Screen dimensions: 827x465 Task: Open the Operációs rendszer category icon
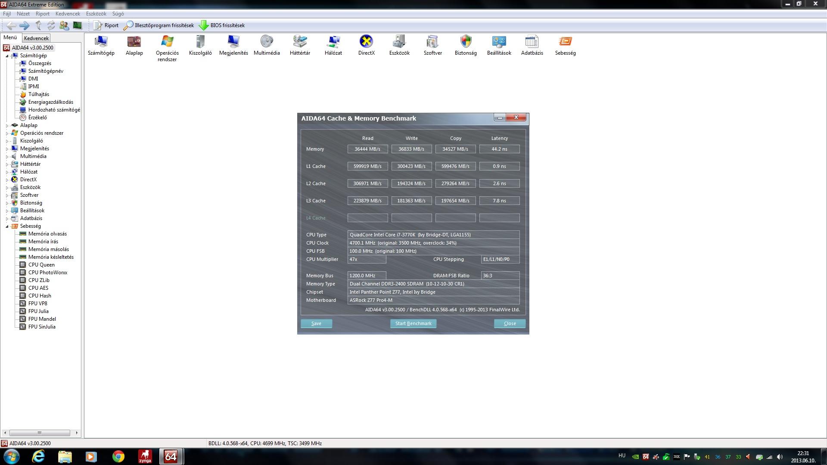pos(167,48)
